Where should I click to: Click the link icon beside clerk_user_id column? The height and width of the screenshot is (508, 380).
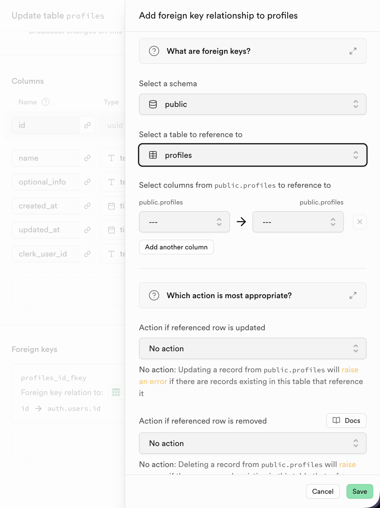(88, 254)
